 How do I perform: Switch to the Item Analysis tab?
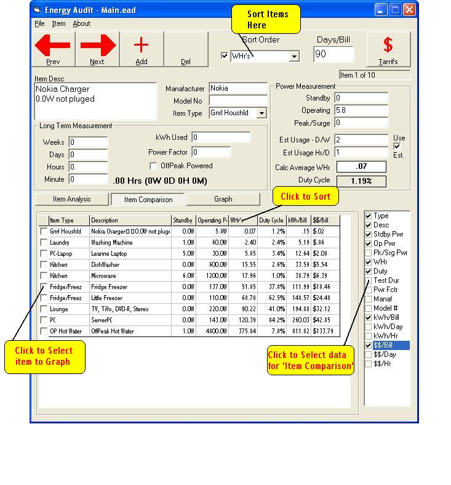tap(72, 199)
